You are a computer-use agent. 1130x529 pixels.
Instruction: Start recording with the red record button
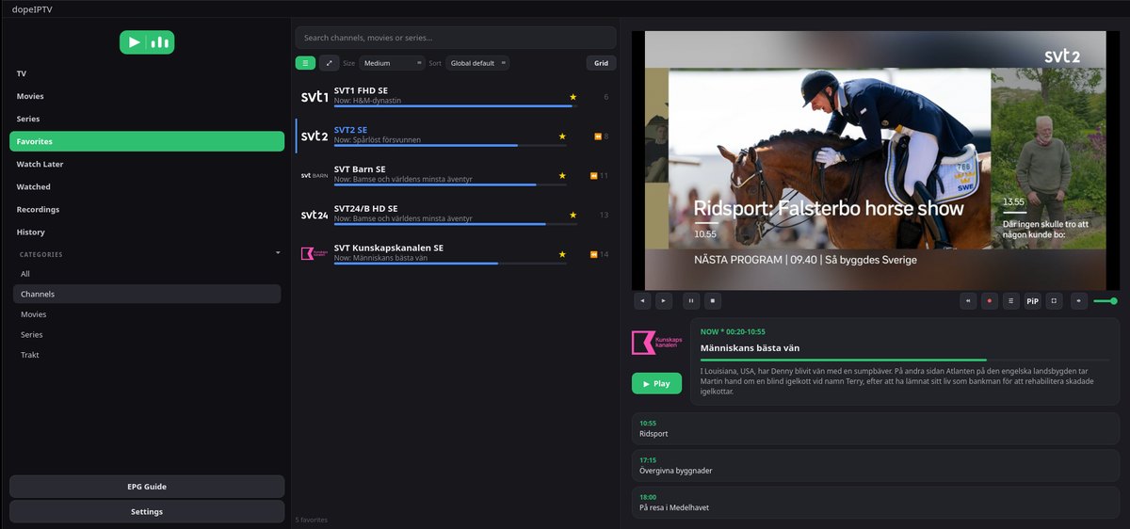(989, 301)
